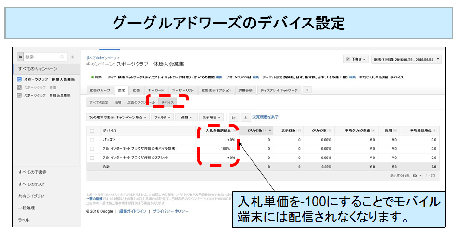This screenshot has width=458, height=235.
Task: Click help icon next to 平均クリック単価
Action: click(373, 131)
